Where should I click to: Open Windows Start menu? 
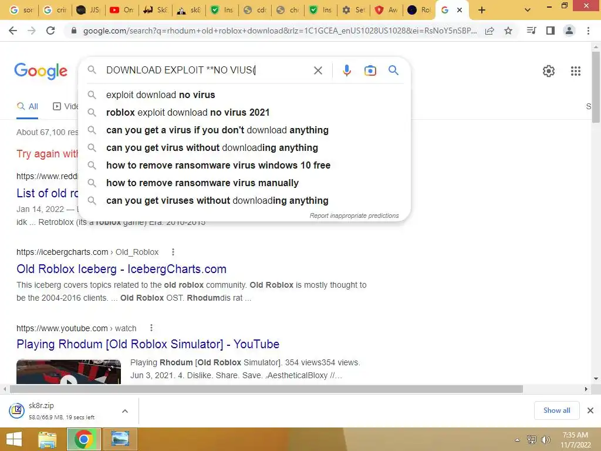[x=14, y=439]
